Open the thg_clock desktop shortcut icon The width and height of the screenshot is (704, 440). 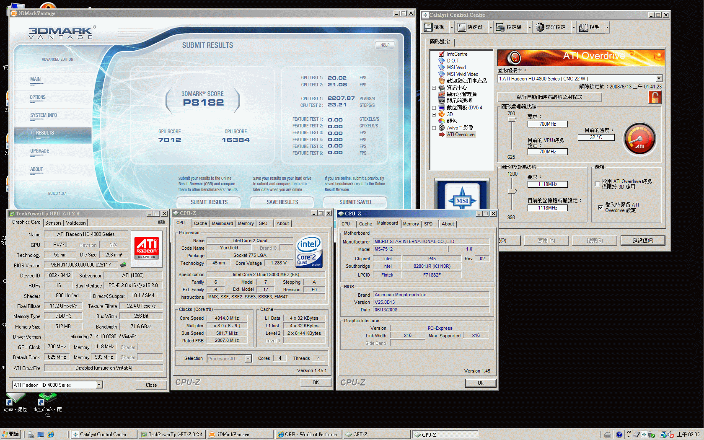click(x=47, y=404)
